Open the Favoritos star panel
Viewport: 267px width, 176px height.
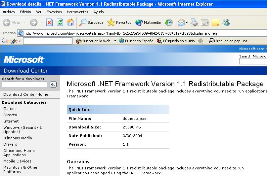pyautogui.click(x=119, y=22)
